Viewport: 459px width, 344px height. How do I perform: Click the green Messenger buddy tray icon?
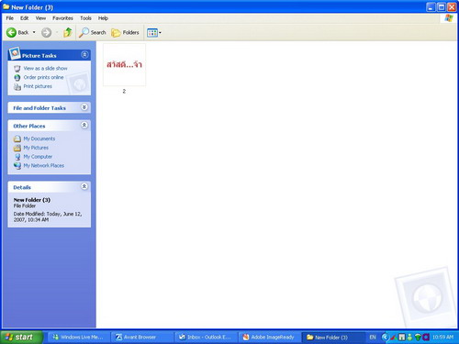click(x=409, y=338)
